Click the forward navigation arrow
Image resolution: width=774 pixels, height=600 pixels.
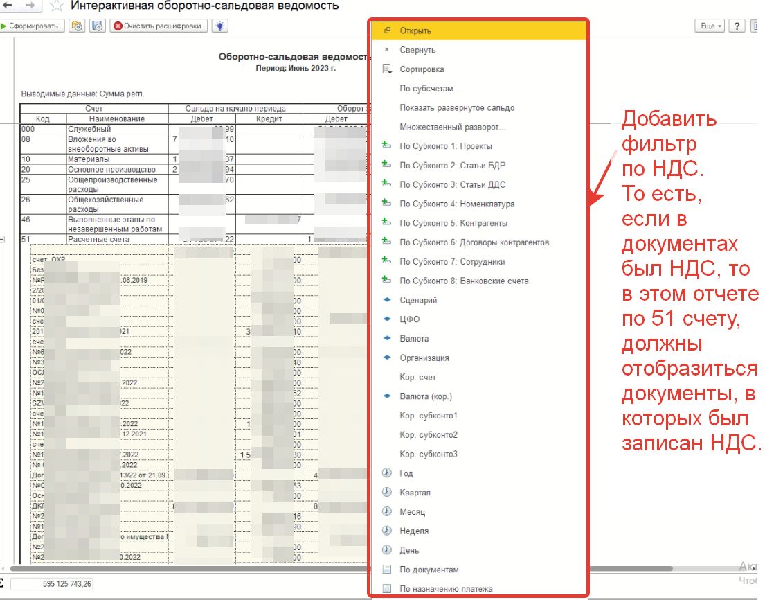(x=30, y=6)
